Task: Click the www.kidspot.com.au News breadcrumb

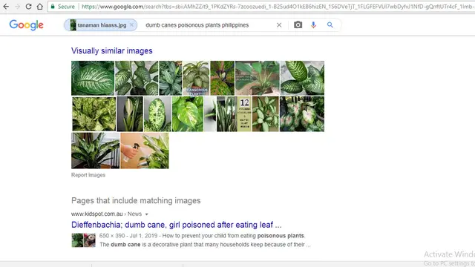Action: 106,214
